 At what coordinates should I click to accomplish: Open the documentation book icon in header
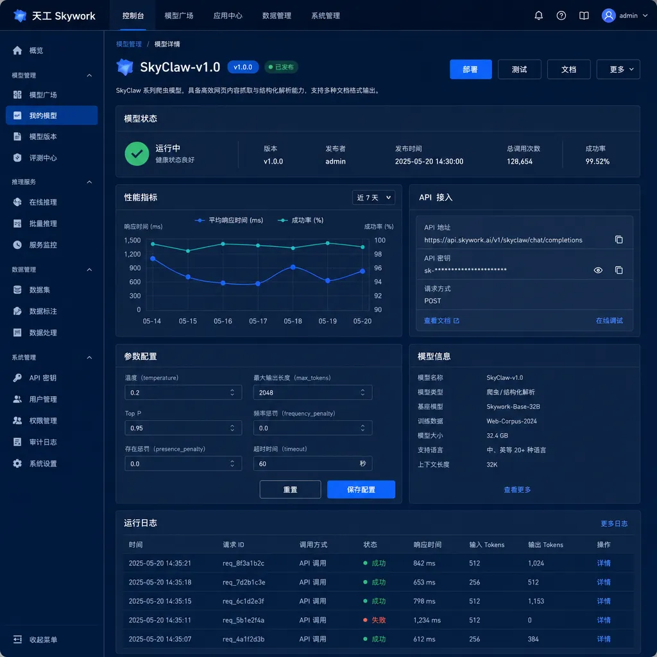(584, 15)
